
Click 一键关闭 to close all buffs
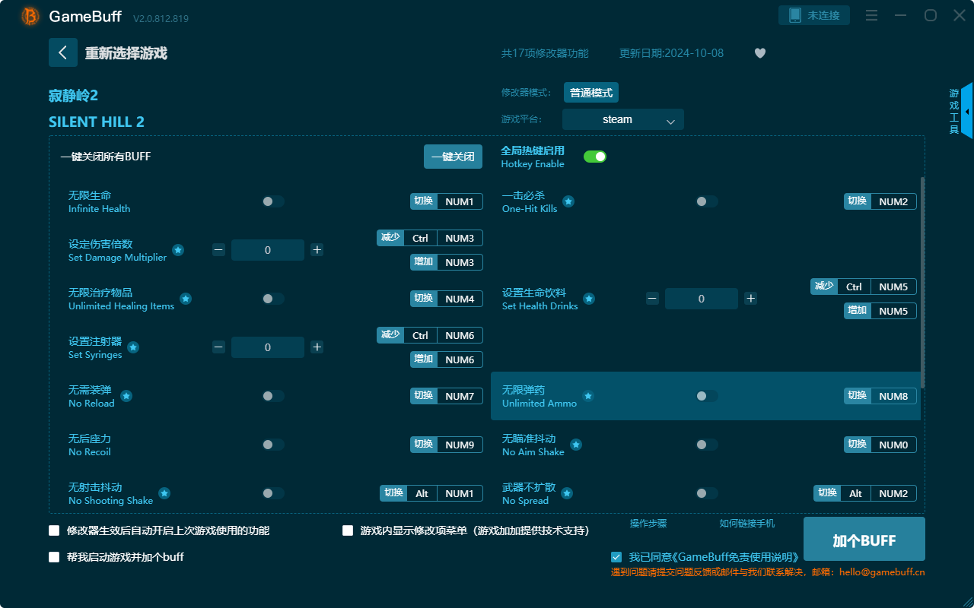[x=453, y=155]
